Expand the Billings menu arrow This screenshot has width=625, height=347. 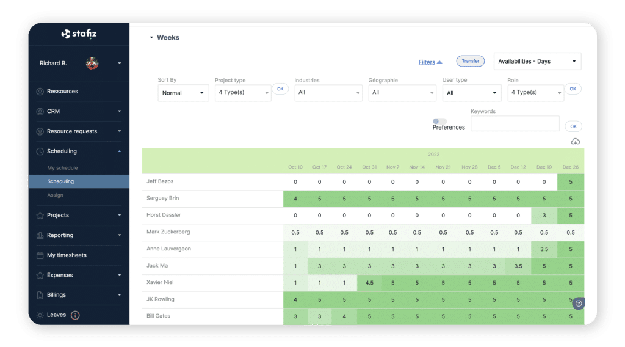(119, 295)
